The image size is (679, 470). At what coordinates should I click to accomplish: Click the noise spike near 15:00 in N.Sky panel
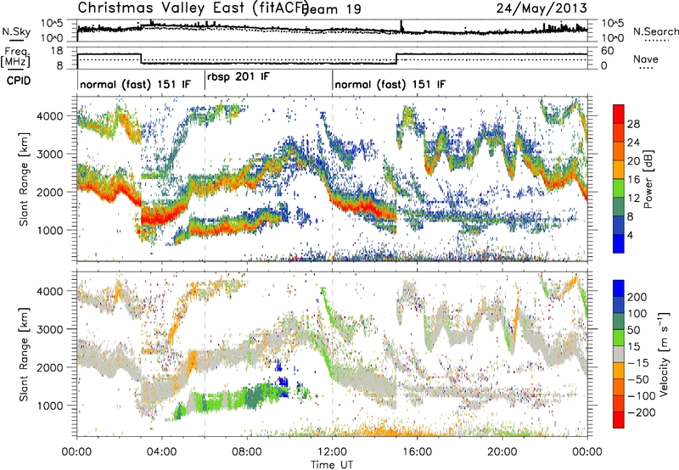(401, 26)
